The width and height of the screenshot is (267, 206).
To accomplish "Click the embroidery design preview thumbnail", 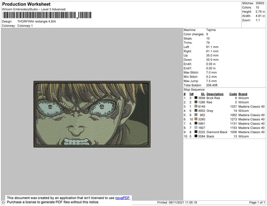I will 92,114.
